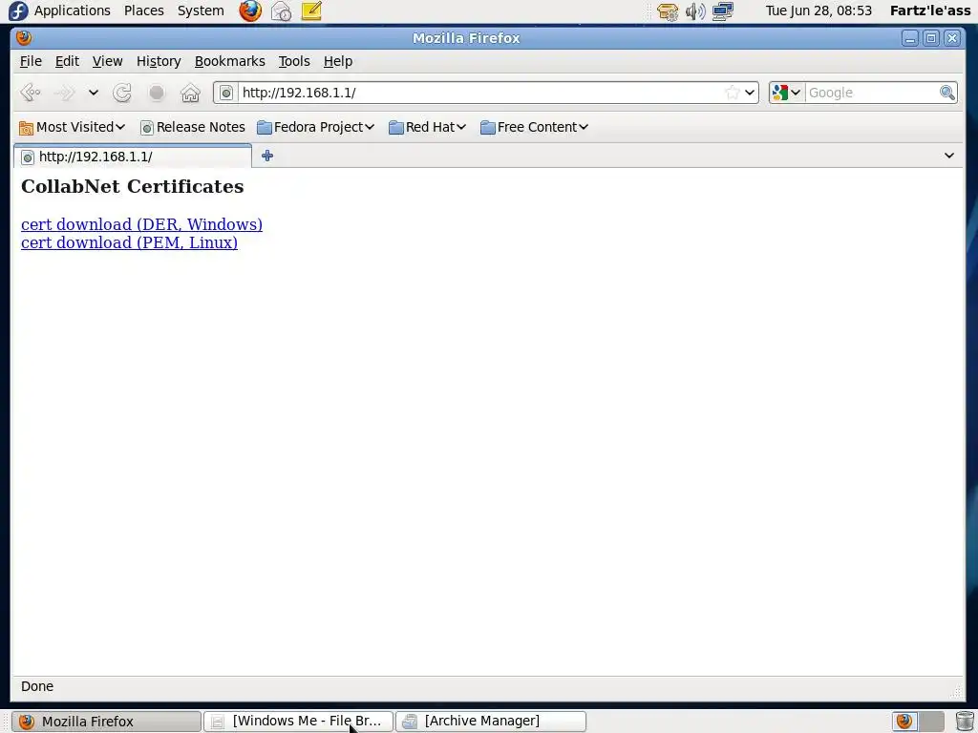Open the back/forward history dropdown arrow
Image resolution: width=978 pixels, height=733 pixels.
pyautogui.click(x=93, y=93)
